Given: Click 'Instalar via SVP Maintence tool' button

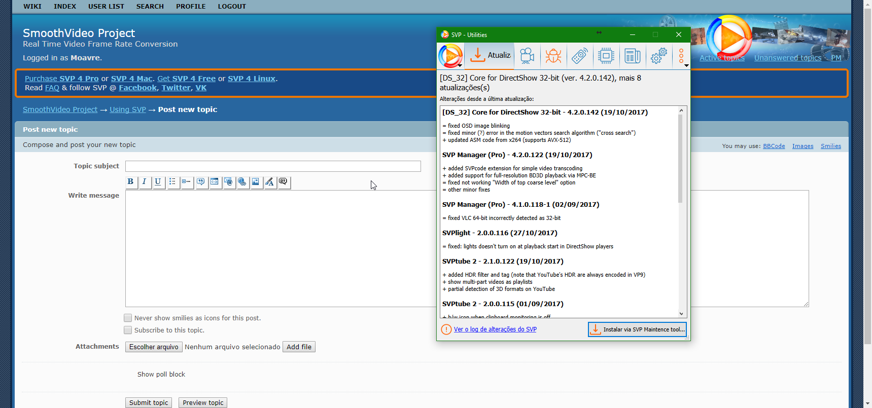Looking at the screenshot, I should pos(637,329).
